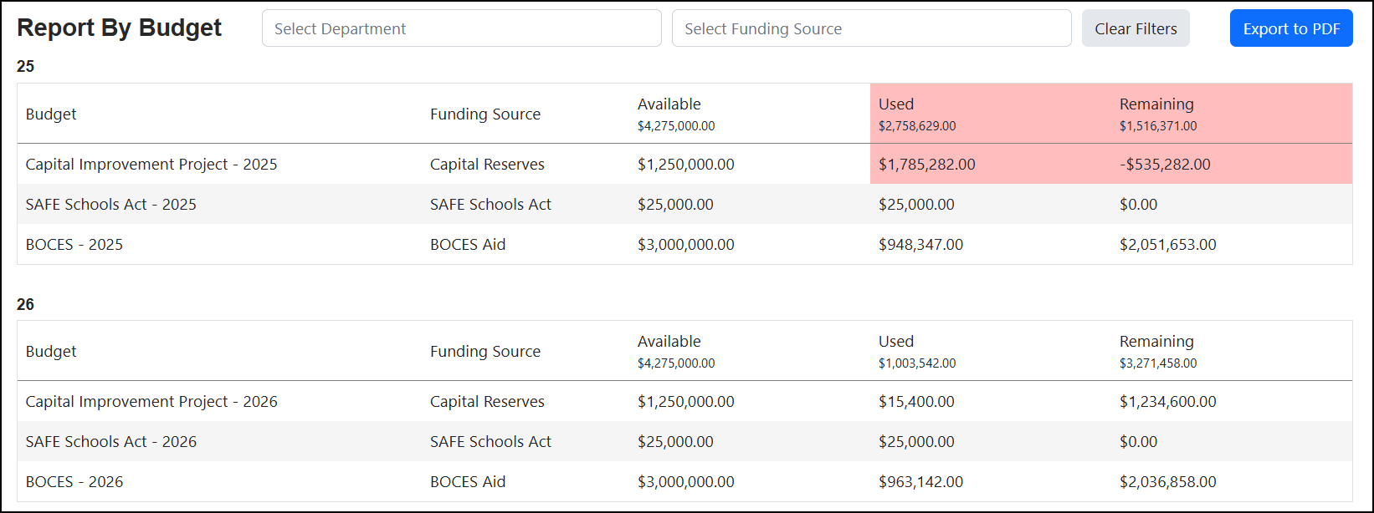Click the used total $2,758,629.00
Image resolution: width=1374 pixels, height=513 pixels.
[x=917, y=126]
